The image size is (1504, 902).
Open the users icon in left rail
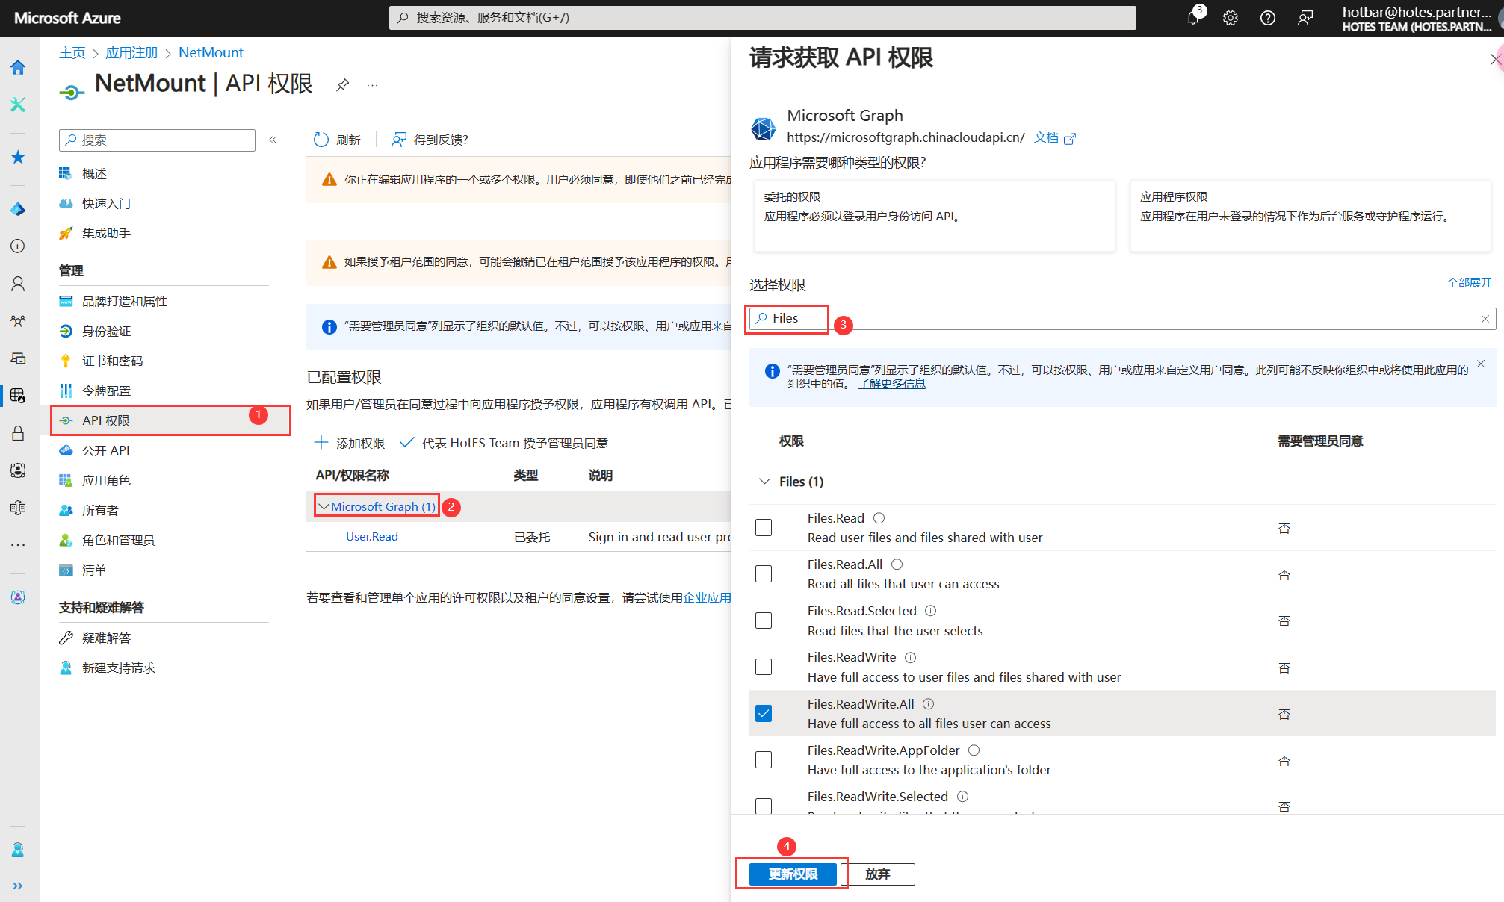point(18,284)
